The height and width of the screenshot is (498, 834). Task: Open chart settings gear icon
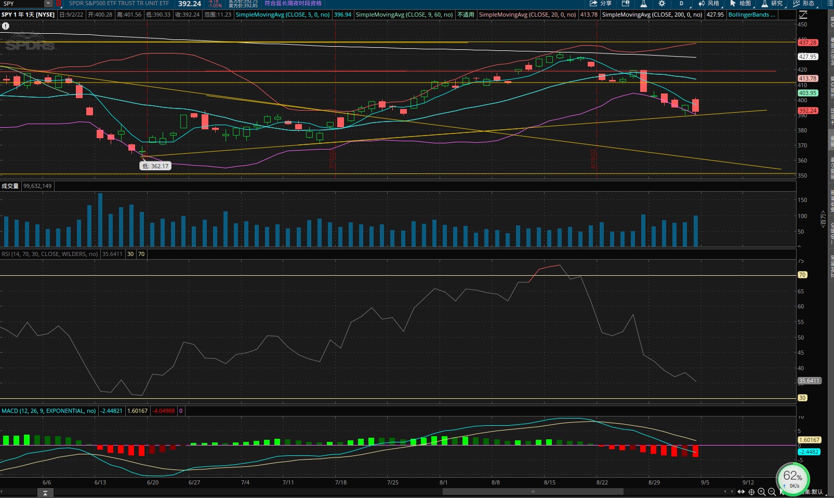(662, 3)
